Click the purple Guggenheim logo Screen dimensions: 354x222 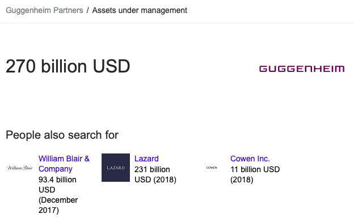(x=302, y=69)
